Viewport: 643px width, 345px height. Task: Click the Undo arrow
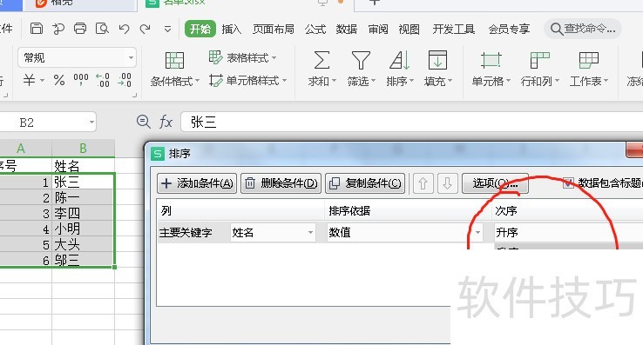[124, 29]
